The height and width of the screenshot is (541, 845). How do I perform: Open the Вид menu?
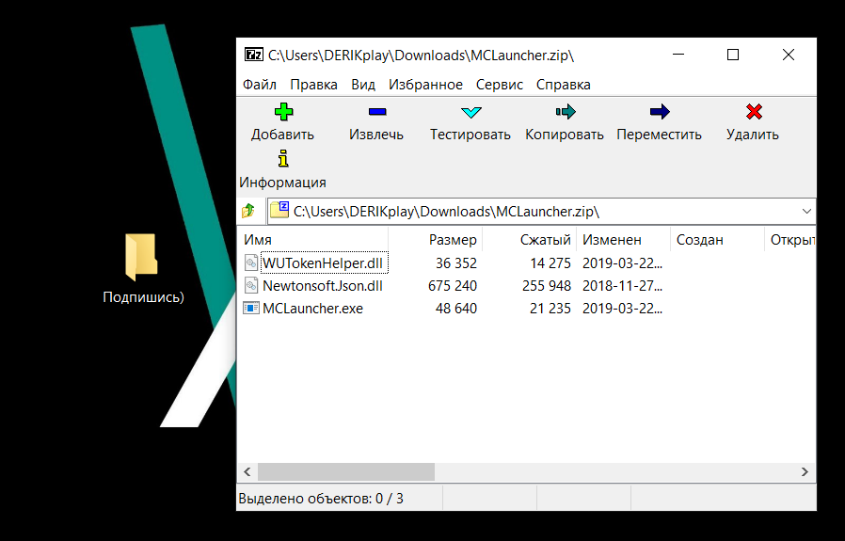[x=363, y=85]
